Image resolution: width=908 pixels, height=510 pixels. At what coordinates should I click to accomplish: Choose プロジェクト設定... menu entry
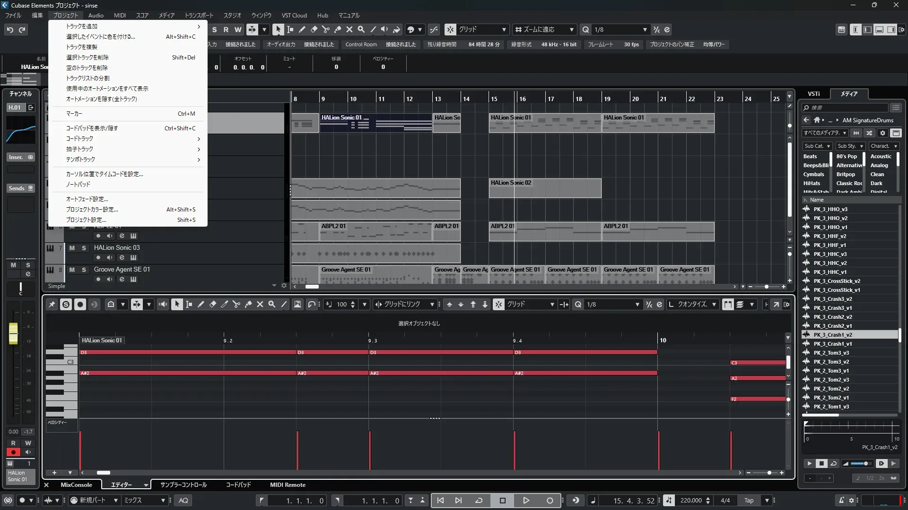click(86, 220)
